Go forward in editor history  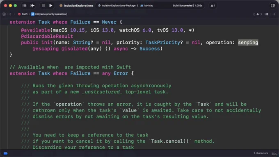(14, 14)
